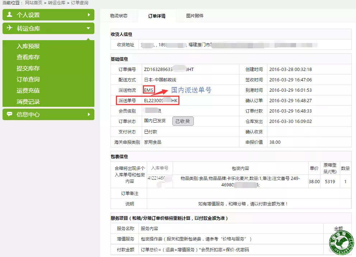
Task: Click 订单查询 in the breadcrumb
Action: [x=80, y=3]
